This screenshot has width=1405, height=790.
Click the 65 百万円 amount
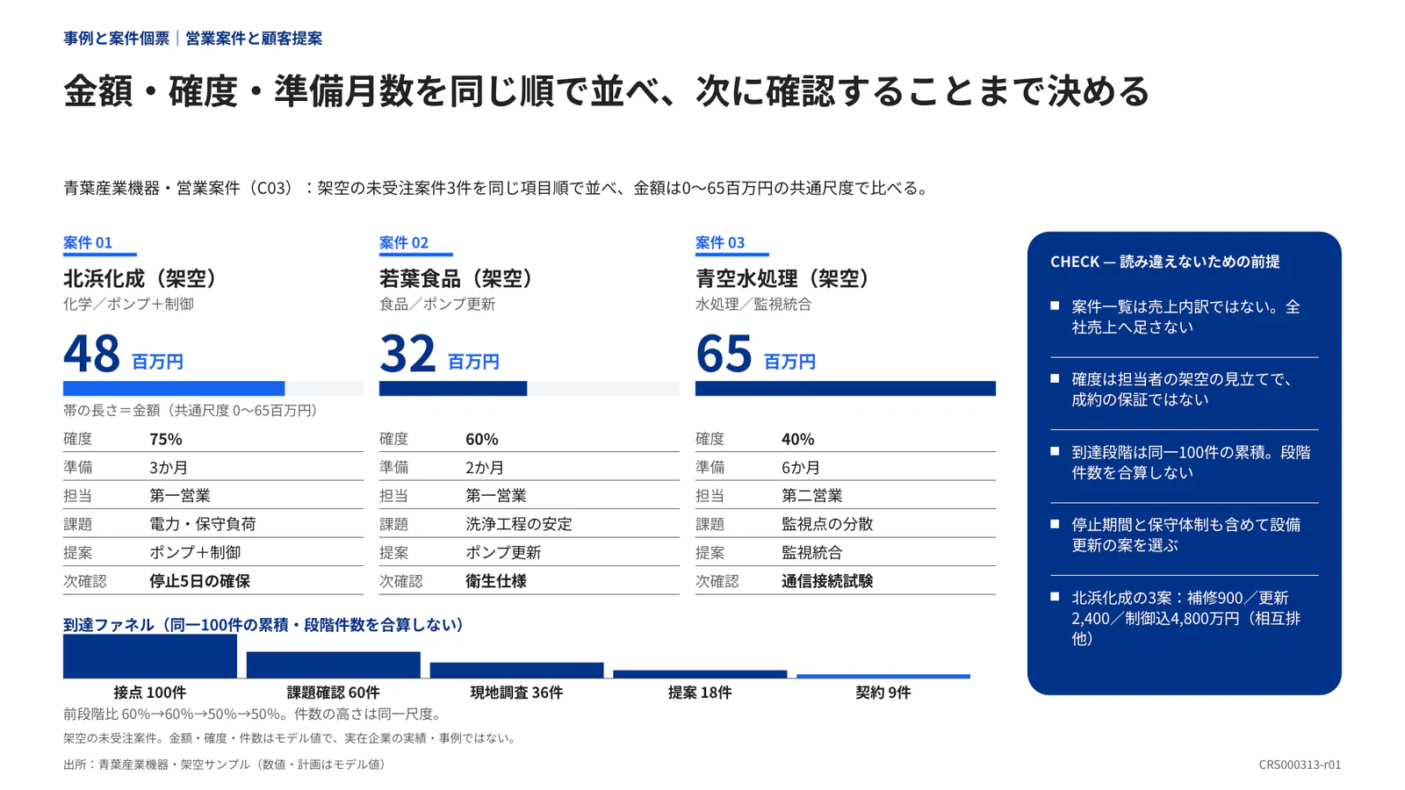pos(755,354)
